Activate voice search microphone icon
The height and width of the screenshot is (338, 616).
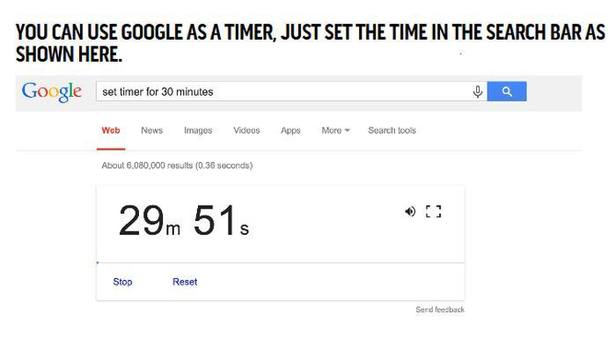point(477,92)
